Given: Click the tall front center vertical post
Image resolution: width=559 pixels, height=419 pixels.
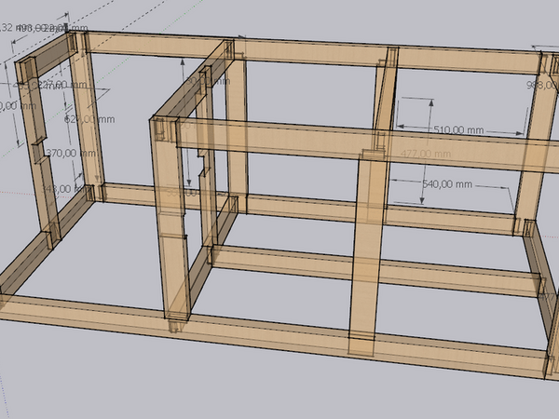Looking at the screenshot, I should click(365, 251).
